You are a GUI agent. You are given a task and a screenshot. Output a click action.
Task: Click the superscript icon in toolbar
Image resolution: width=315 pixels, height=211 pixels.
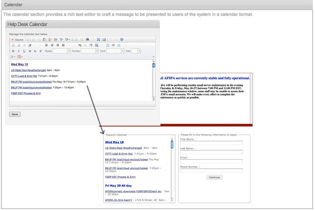40,51
